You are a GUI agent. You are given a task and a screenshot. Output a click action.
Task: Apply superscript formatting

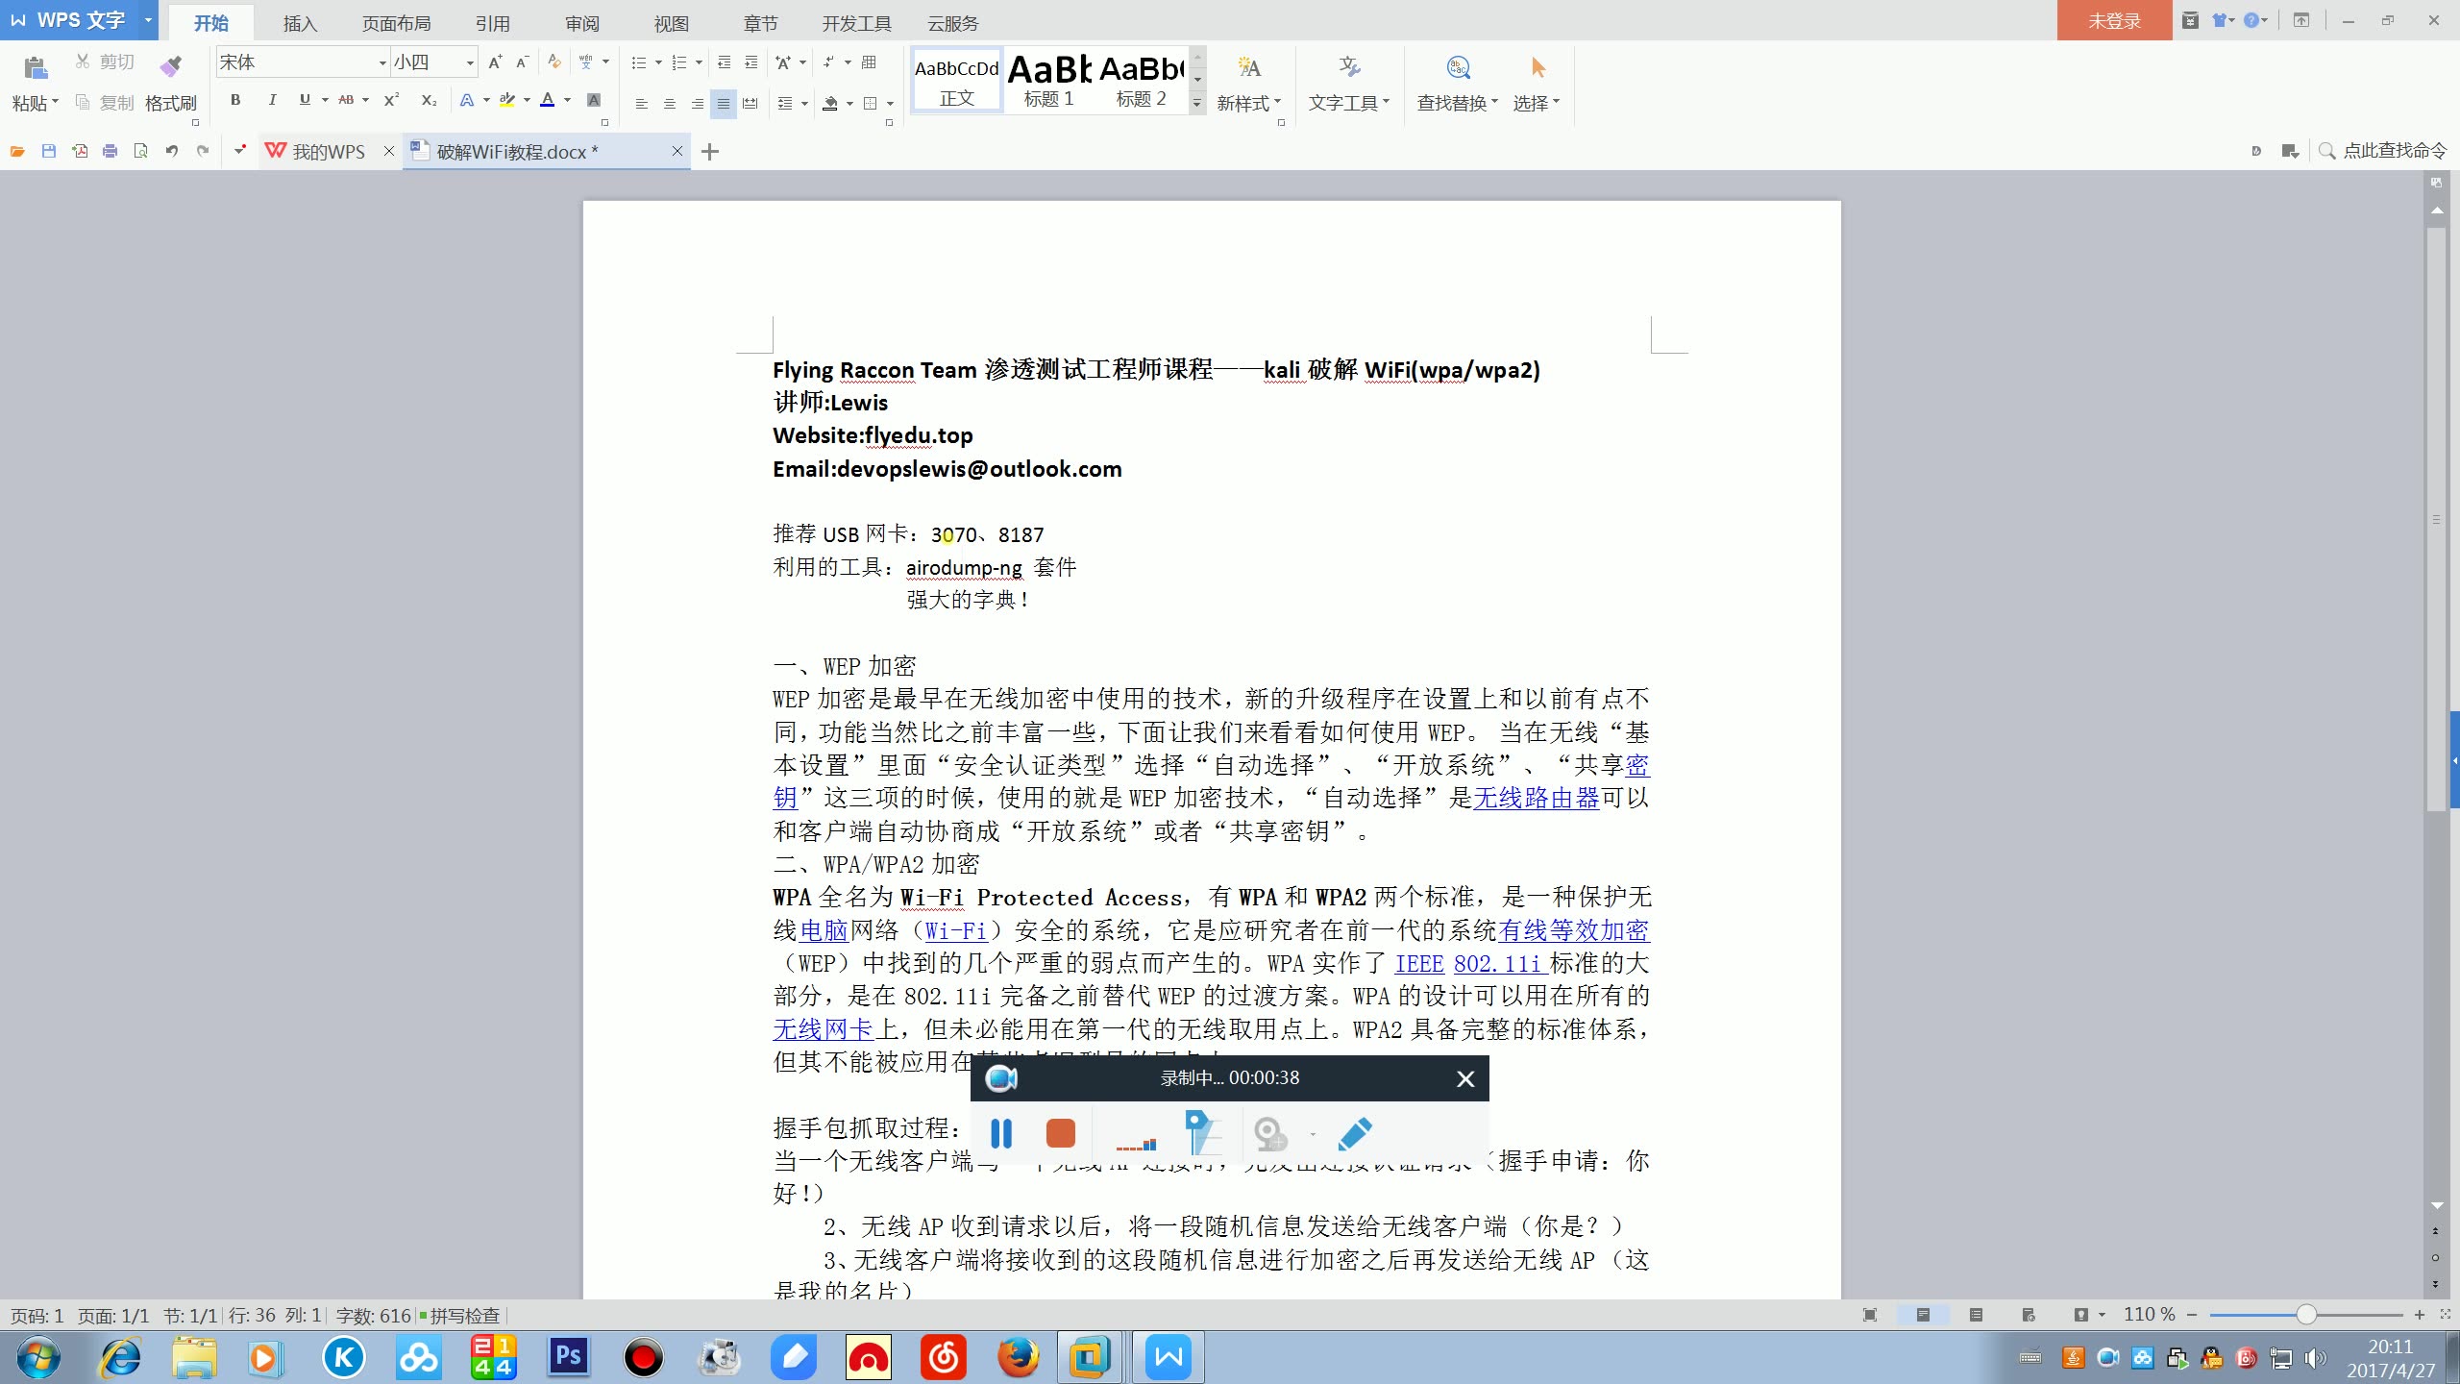[x=391, y=100]
